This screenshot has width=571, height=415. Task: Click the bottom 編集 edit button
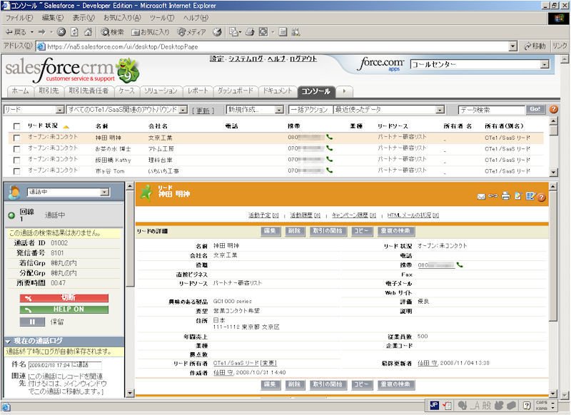(x=270, y=384)
